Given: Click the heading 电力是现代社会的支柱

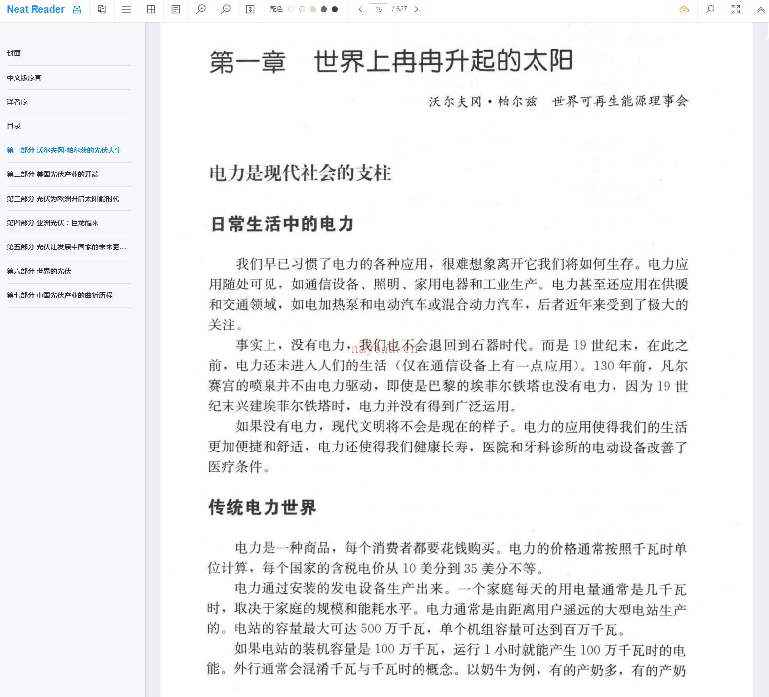Looking at the screenshot, I should (x=301, y=173).
